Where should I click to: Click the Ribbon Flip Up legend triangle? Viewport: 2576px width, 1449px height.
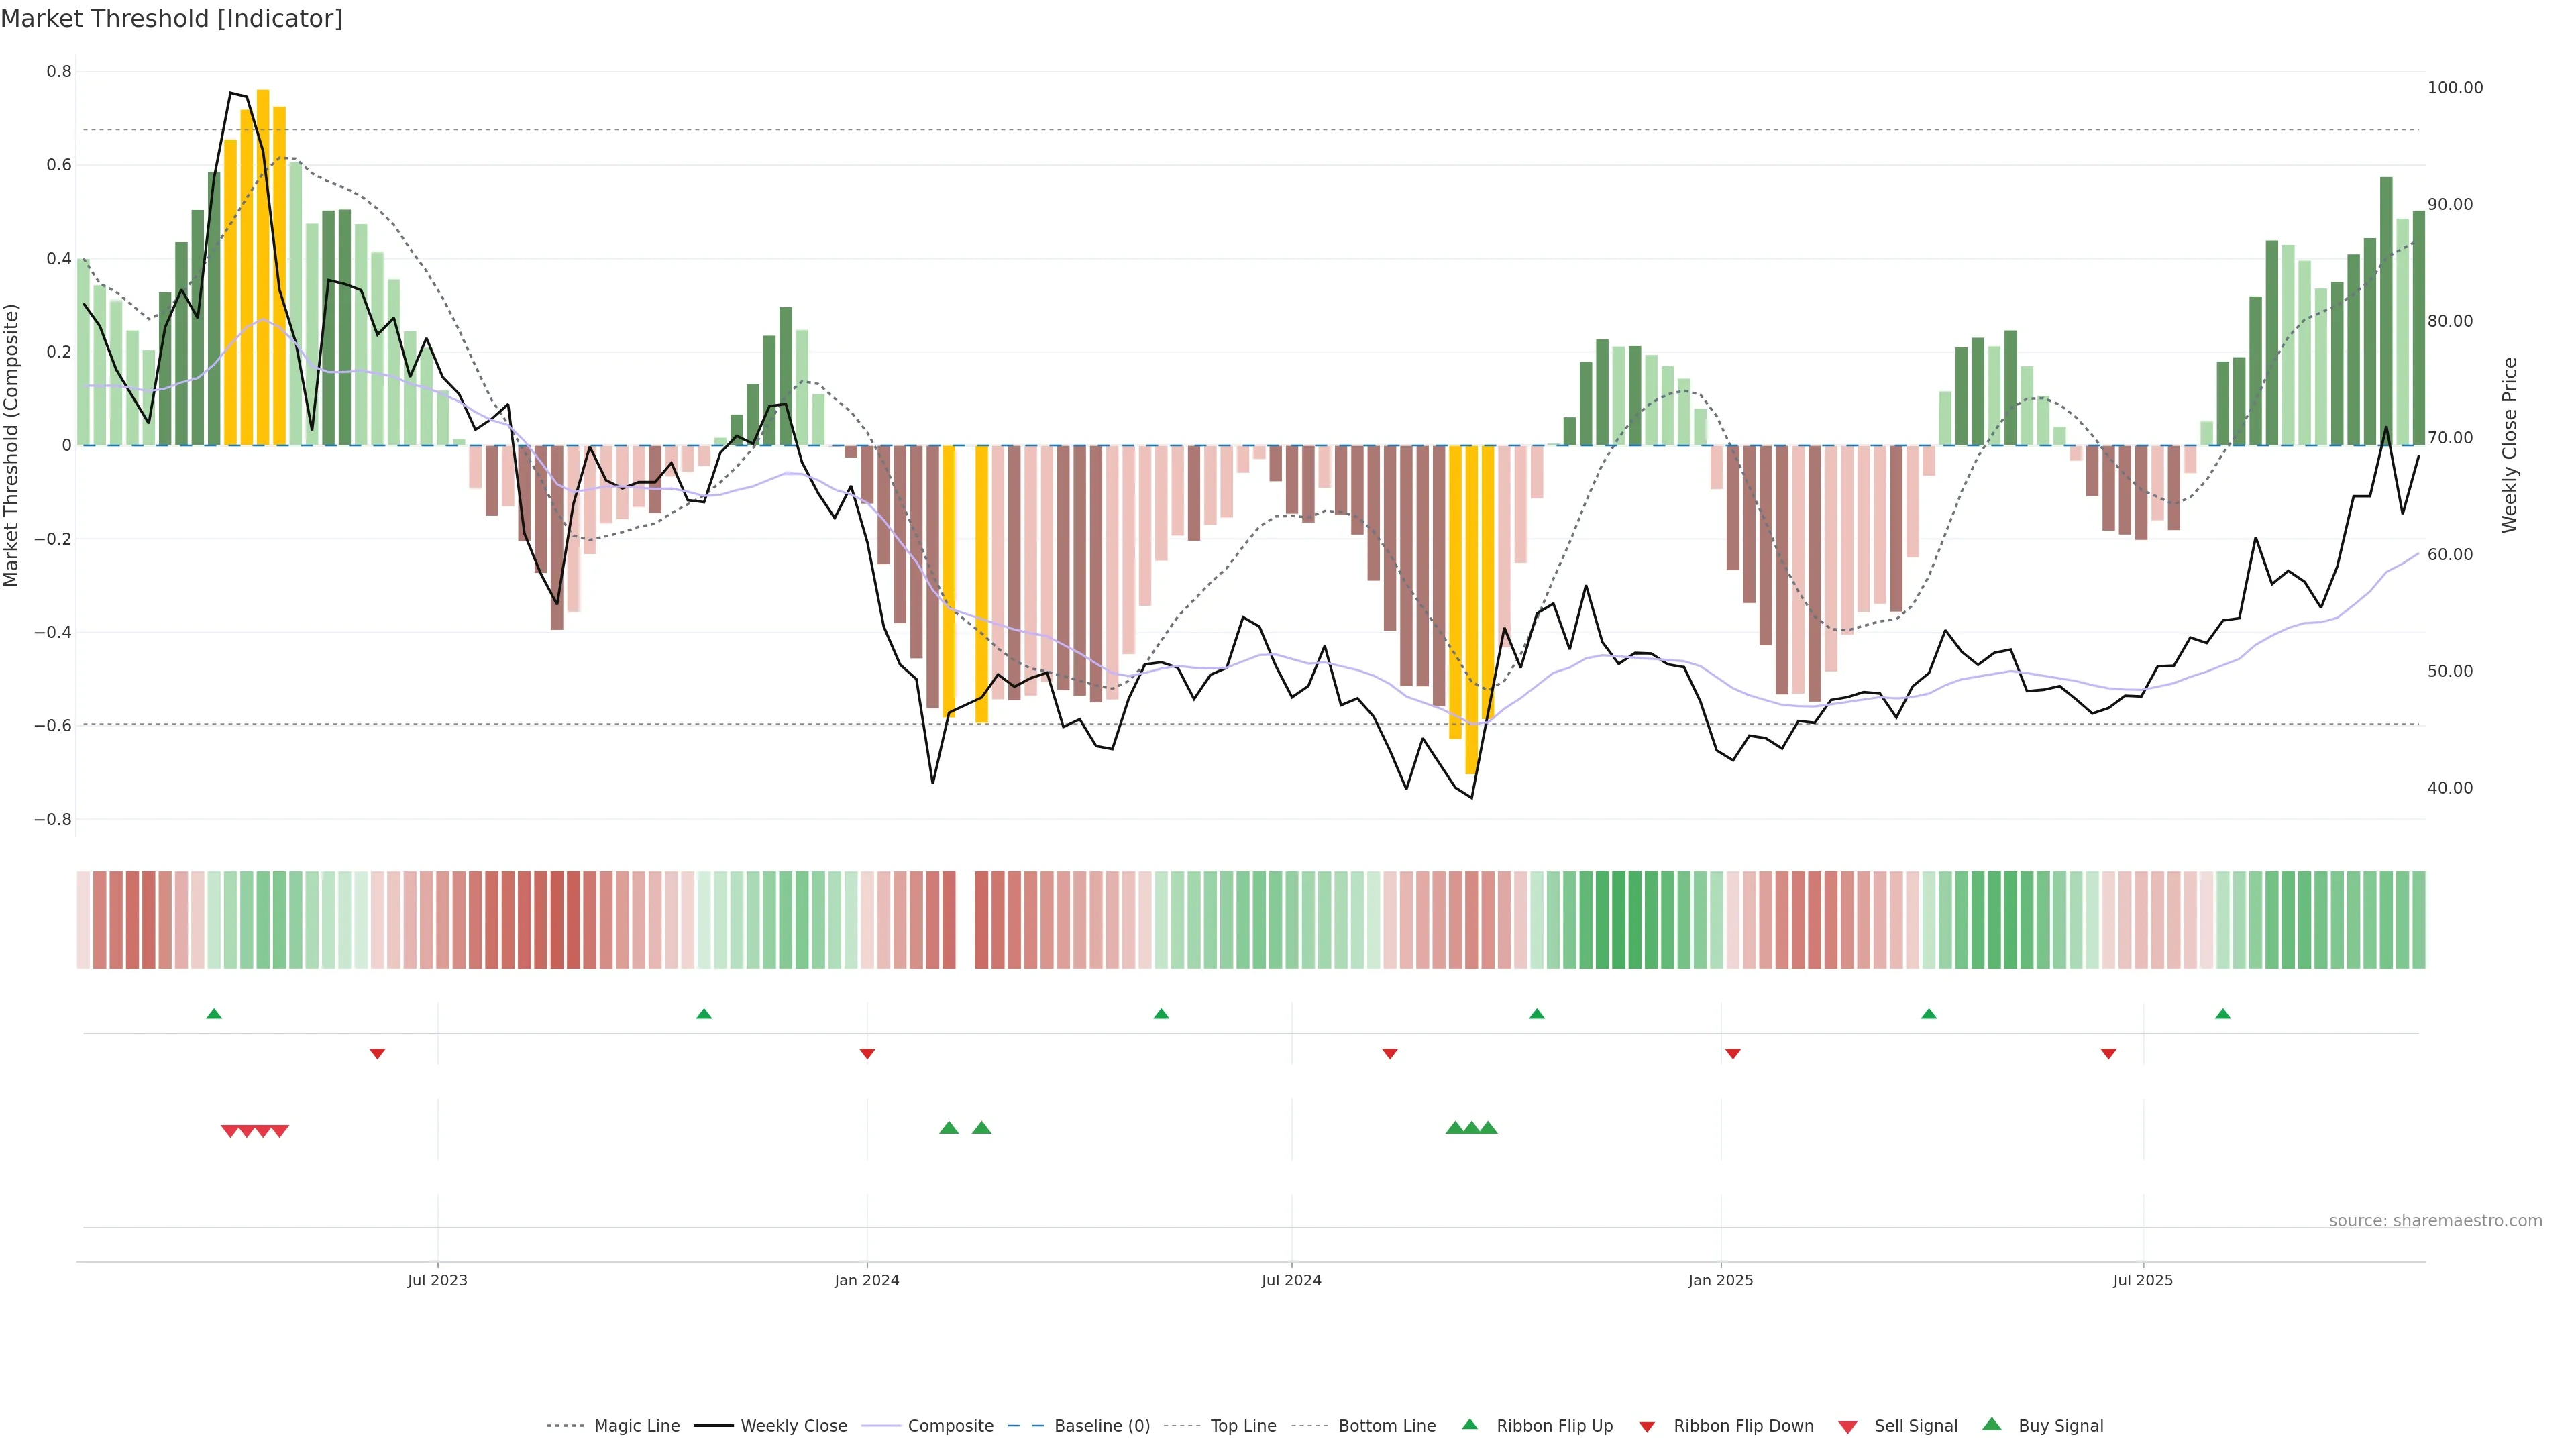1469,1424
